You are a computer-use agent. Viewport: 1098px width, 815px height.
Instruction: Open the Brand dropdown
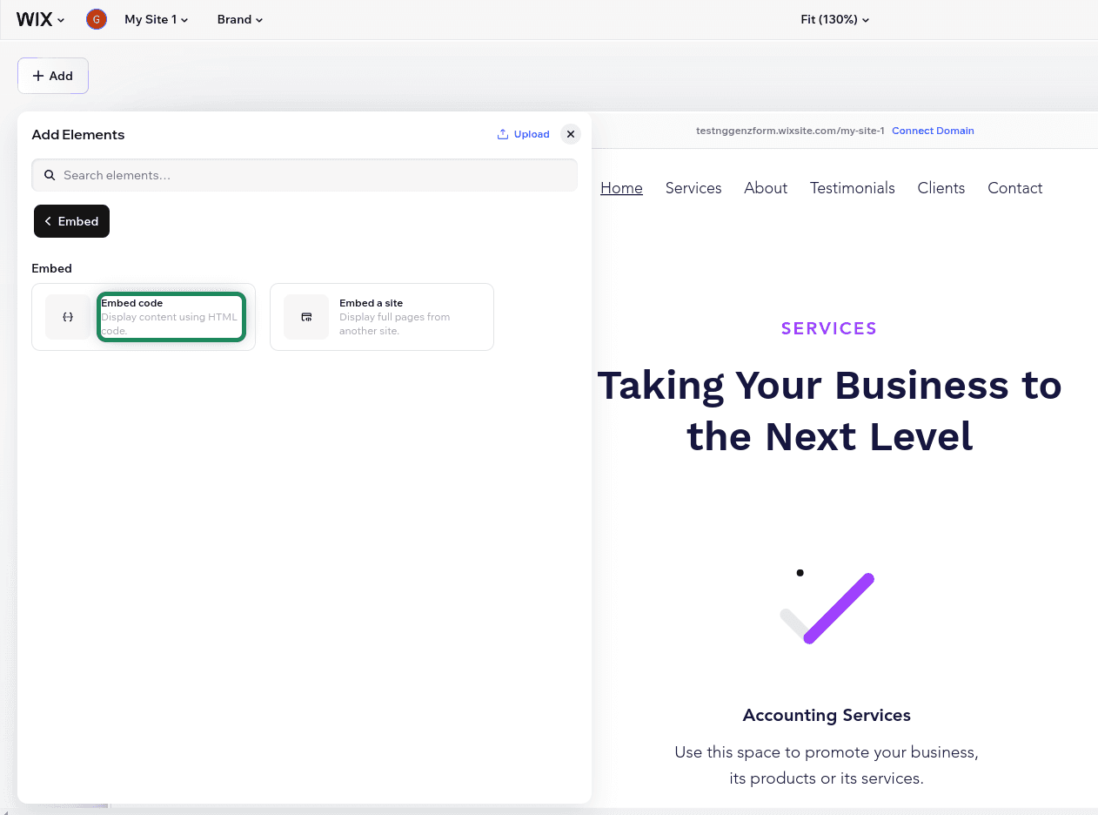coord(239,19)
